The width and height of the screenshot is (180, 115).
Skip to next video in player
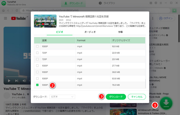17,81
